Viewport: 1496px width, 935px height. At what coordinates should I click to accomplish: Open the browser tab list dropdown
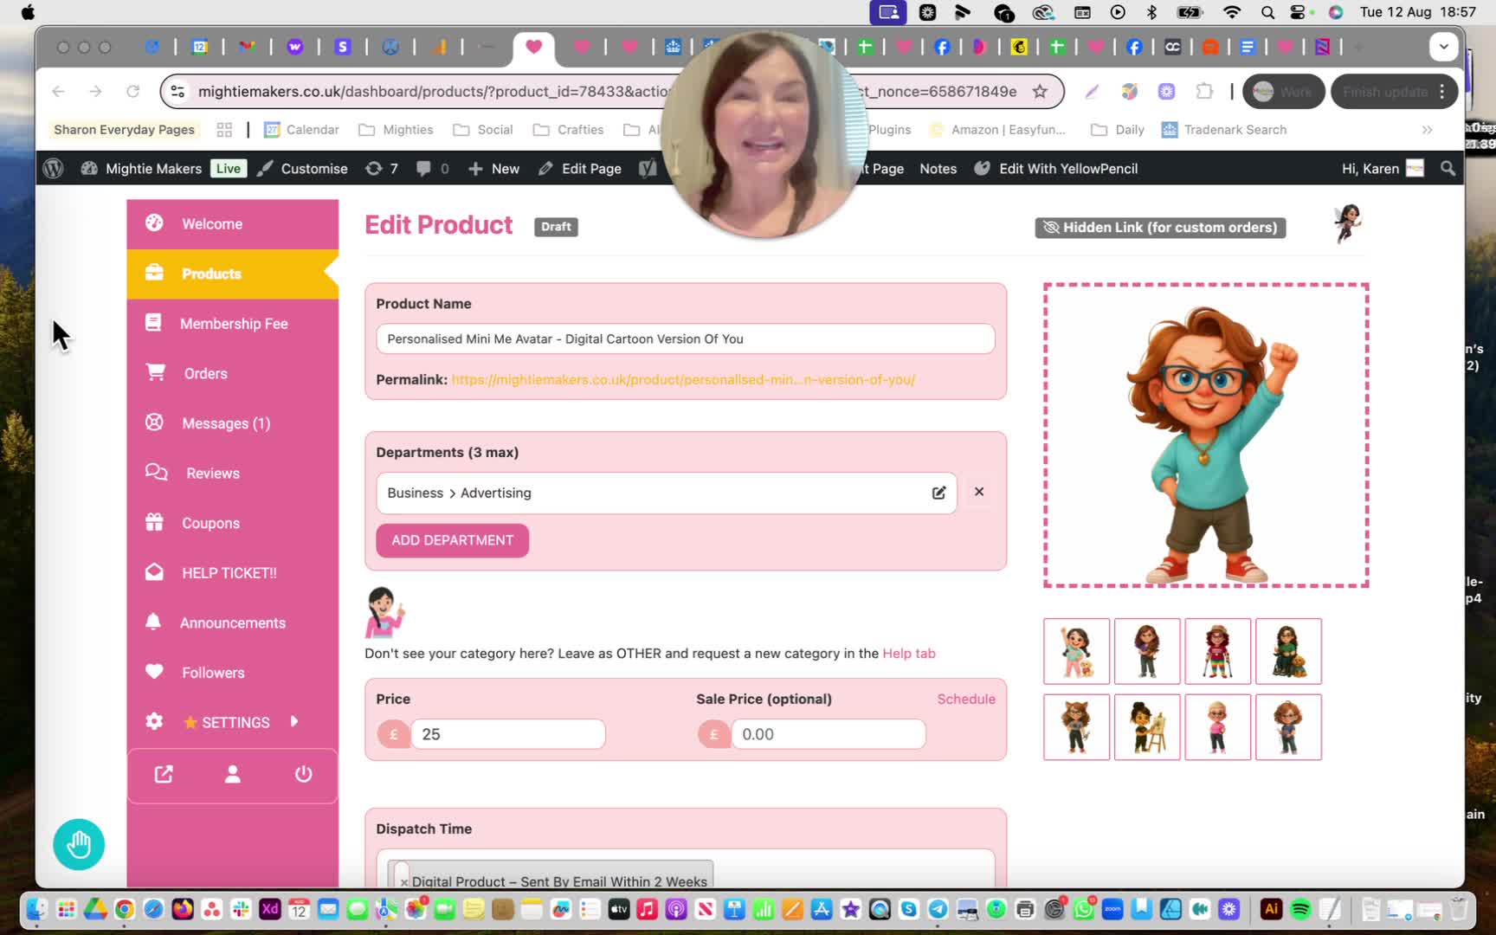[x=1444, y=47]
